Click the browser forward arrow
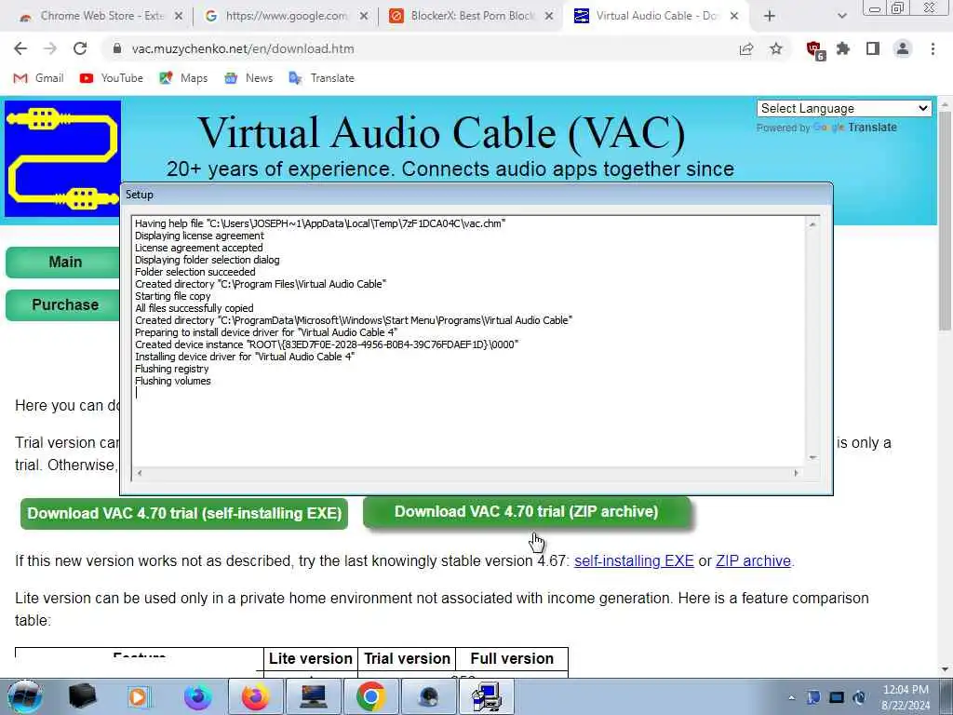This screenshot has width=953, height=715. (x=50, y=48)
